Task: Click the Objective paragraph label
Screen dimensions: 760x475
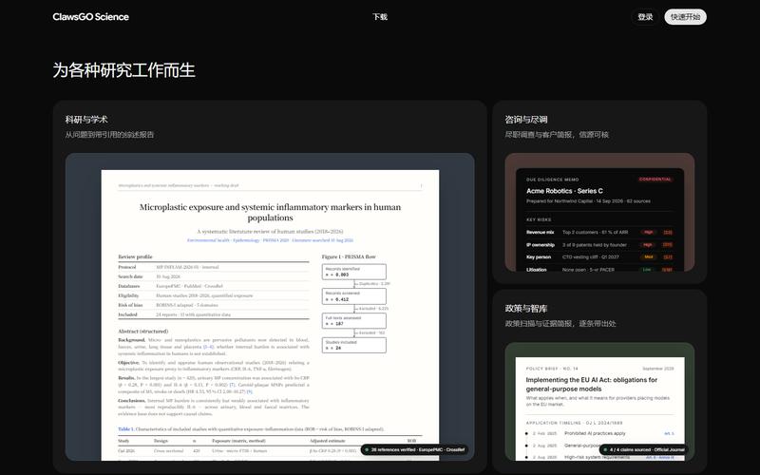Action: tap(128, 363)
